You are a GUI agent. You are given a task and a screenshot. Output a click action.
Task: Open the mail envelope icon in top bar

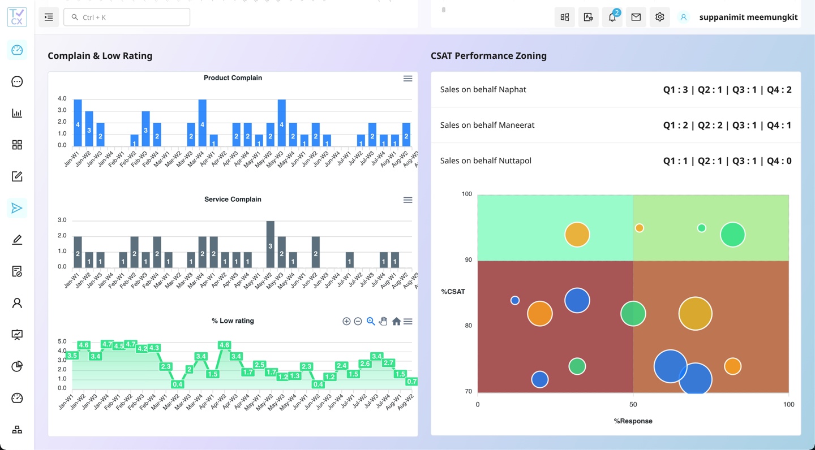point(636,17)
